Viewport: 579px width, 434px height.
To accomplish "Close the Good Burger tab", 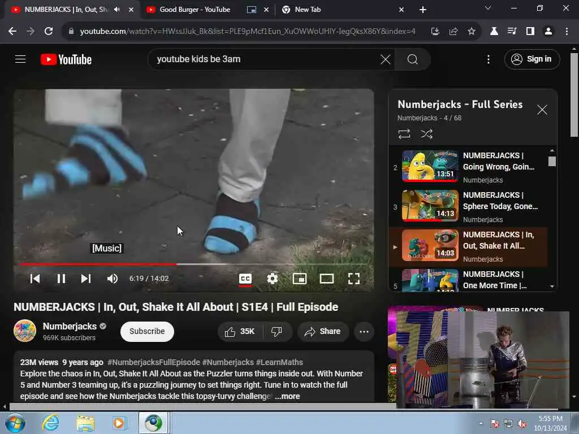I will [266, 10].
